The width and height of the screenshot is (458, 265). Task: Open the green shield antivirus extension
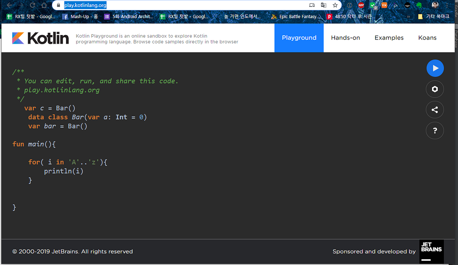point(372,5)
